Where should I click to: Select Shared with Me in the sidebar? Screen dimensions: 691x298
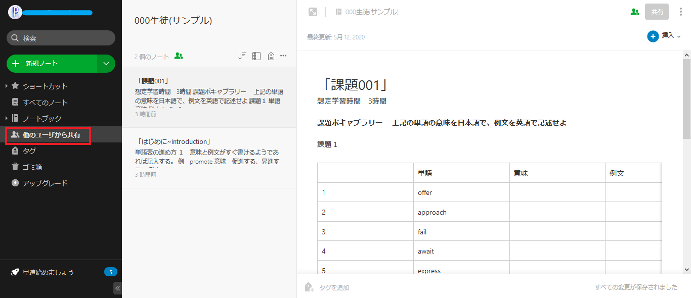(51, 135)
